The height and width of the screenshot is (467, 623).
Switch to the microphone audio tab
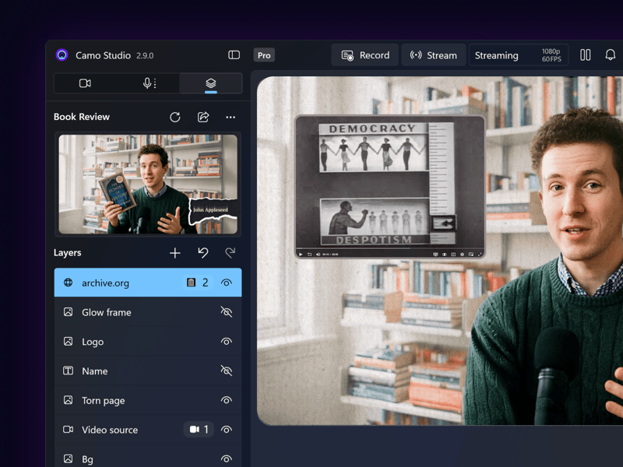149,83
